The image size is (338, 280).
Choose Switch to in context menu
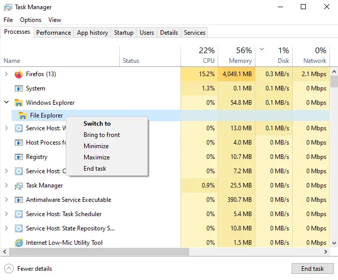[x=107, y=124]
